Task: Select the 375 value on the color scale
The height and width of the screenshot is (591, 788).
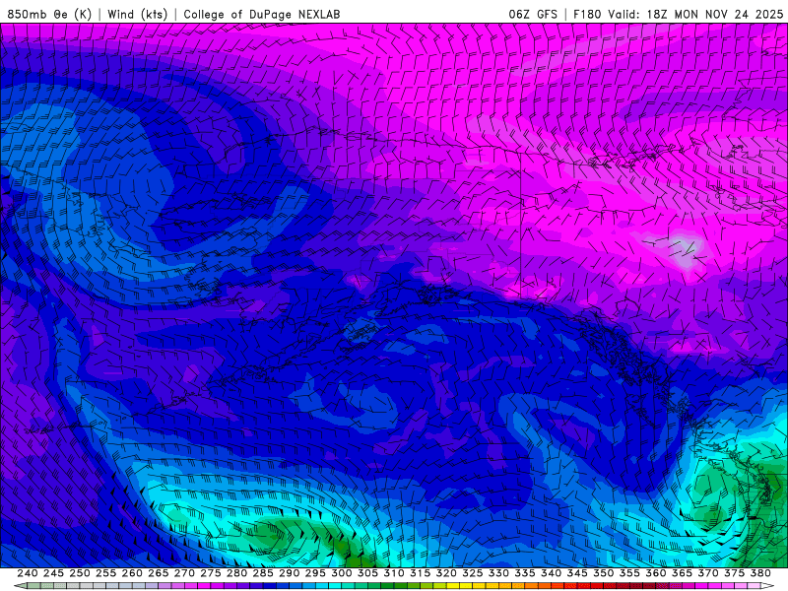Action: click(x=734, y=573)
